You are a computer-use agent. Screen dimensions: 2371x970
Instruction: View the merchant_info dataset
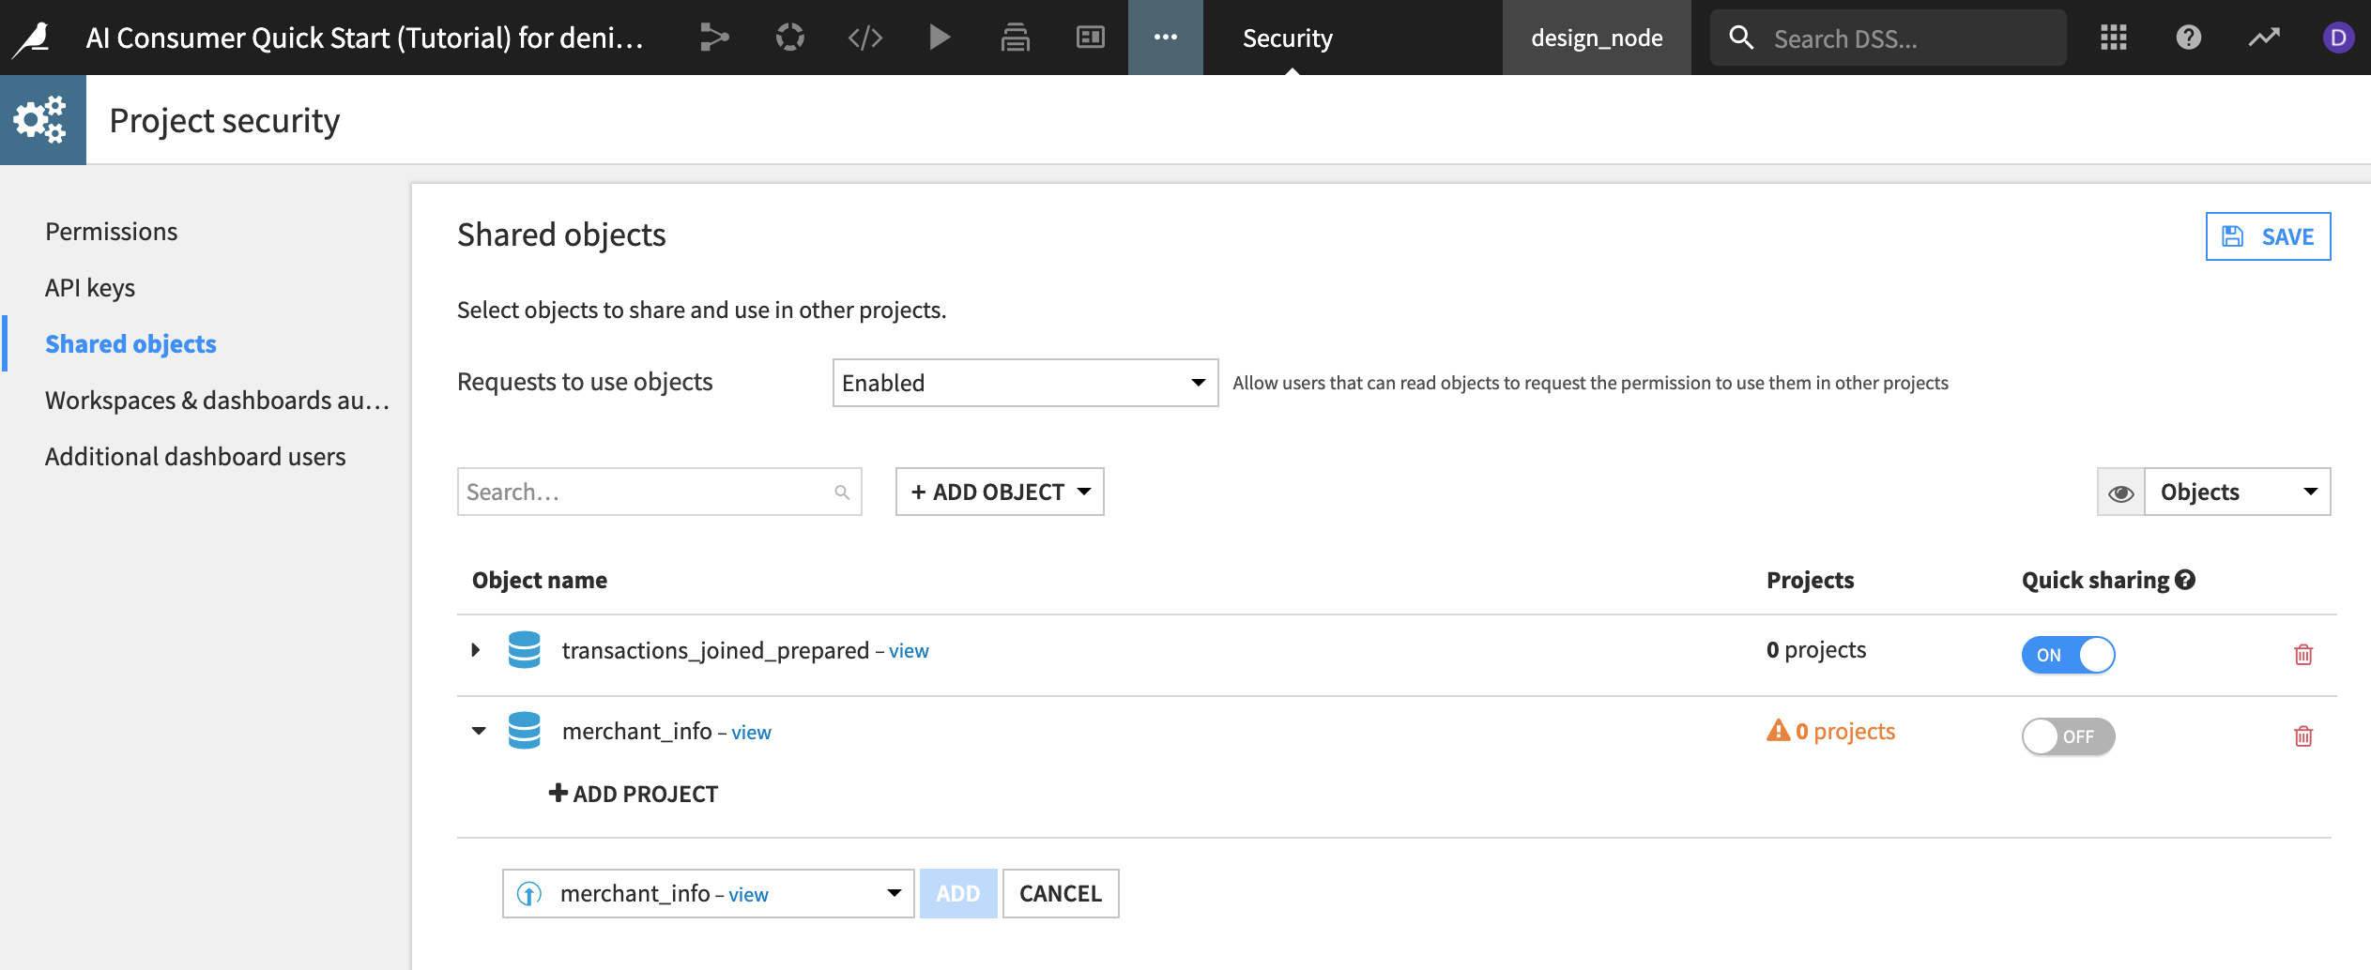pos(750,732)
